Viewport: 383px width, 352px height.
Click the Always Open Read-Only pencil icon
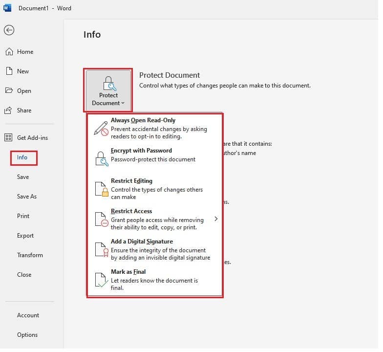coord(101,129)
